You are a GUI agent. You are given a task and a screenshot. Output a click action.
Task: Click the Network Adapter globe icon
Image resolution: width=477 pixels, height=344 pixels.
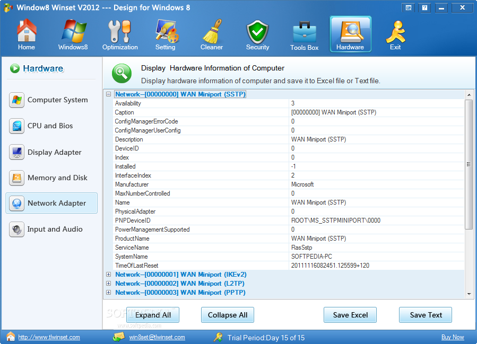[17, 204]
